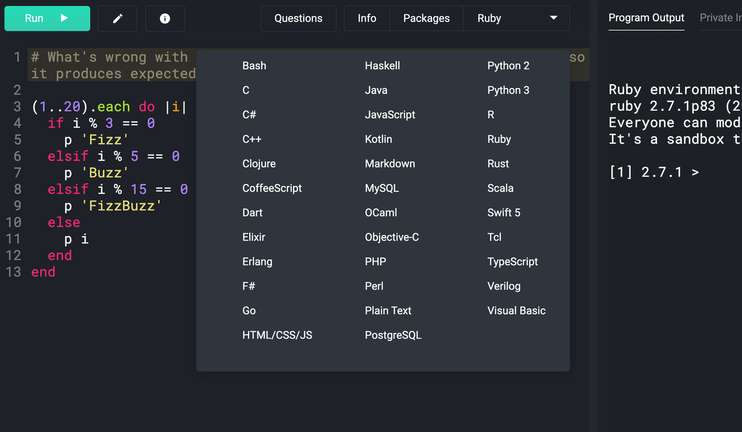
Task: Run the code with the Run button
Action: point(47,18)
